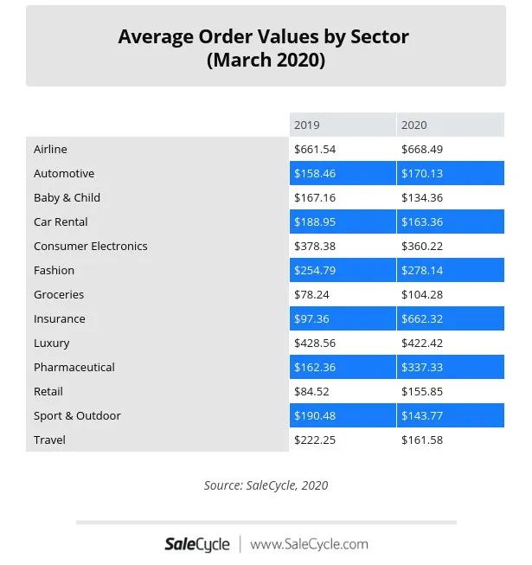Select the Airline 2019 value $661.54

[315, 150]
